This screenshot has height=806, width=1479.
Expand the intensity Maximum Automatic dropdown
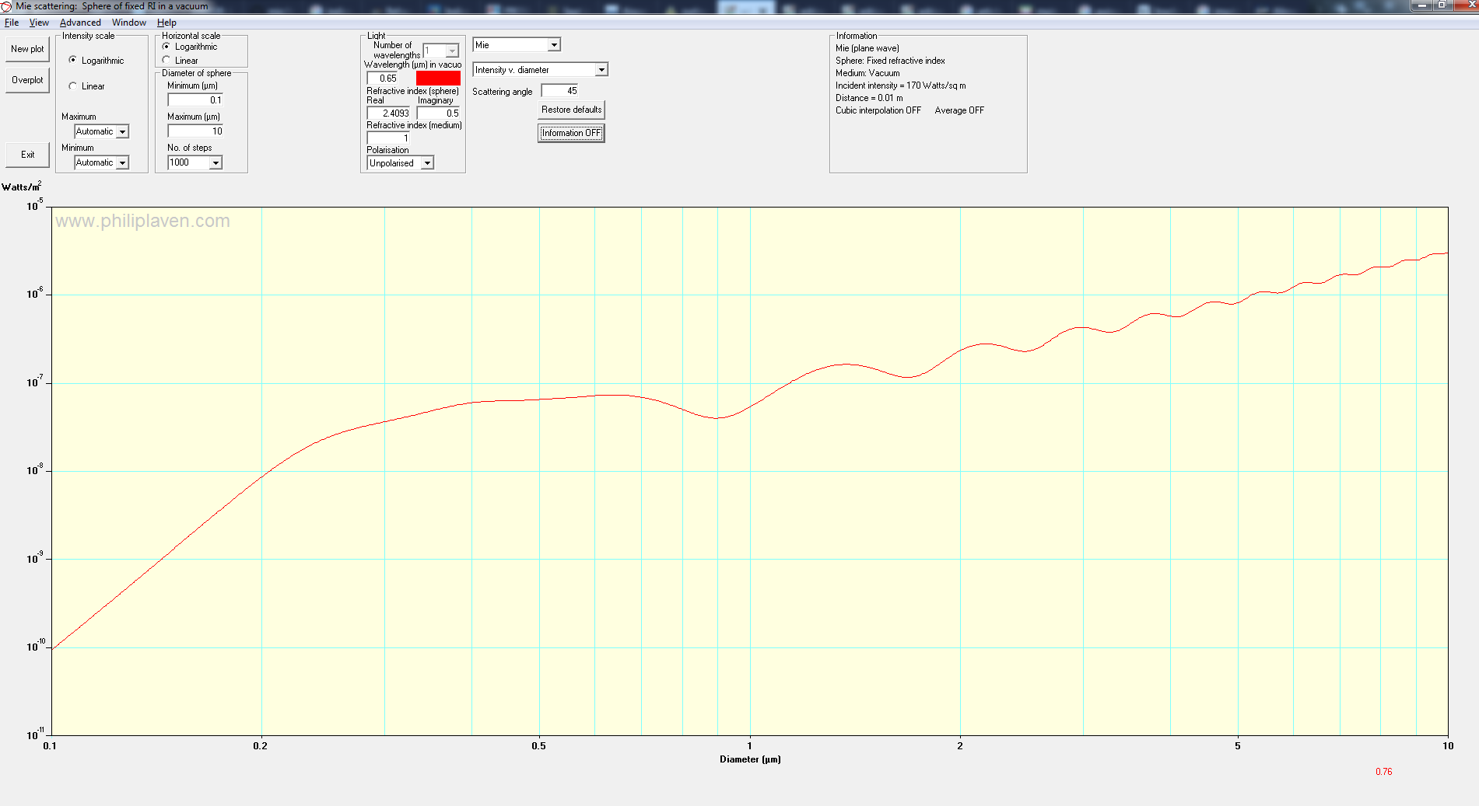[x=122, y=132]
